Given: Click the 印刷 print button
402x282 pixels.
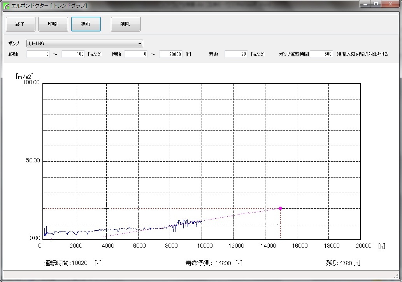Looking at the screenshot, I should (53, 24).
